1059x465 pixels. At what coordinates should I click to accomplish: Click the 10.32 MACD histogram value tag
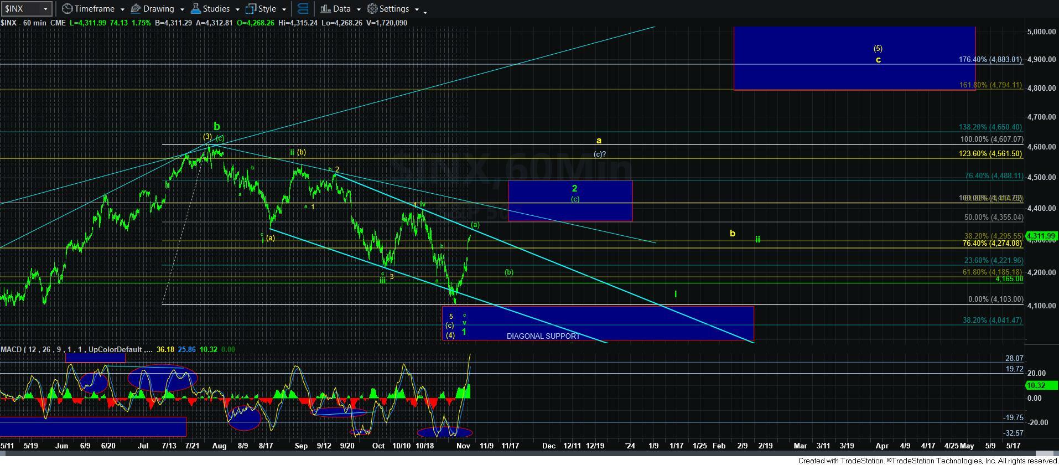click(x=1041, y=385)
